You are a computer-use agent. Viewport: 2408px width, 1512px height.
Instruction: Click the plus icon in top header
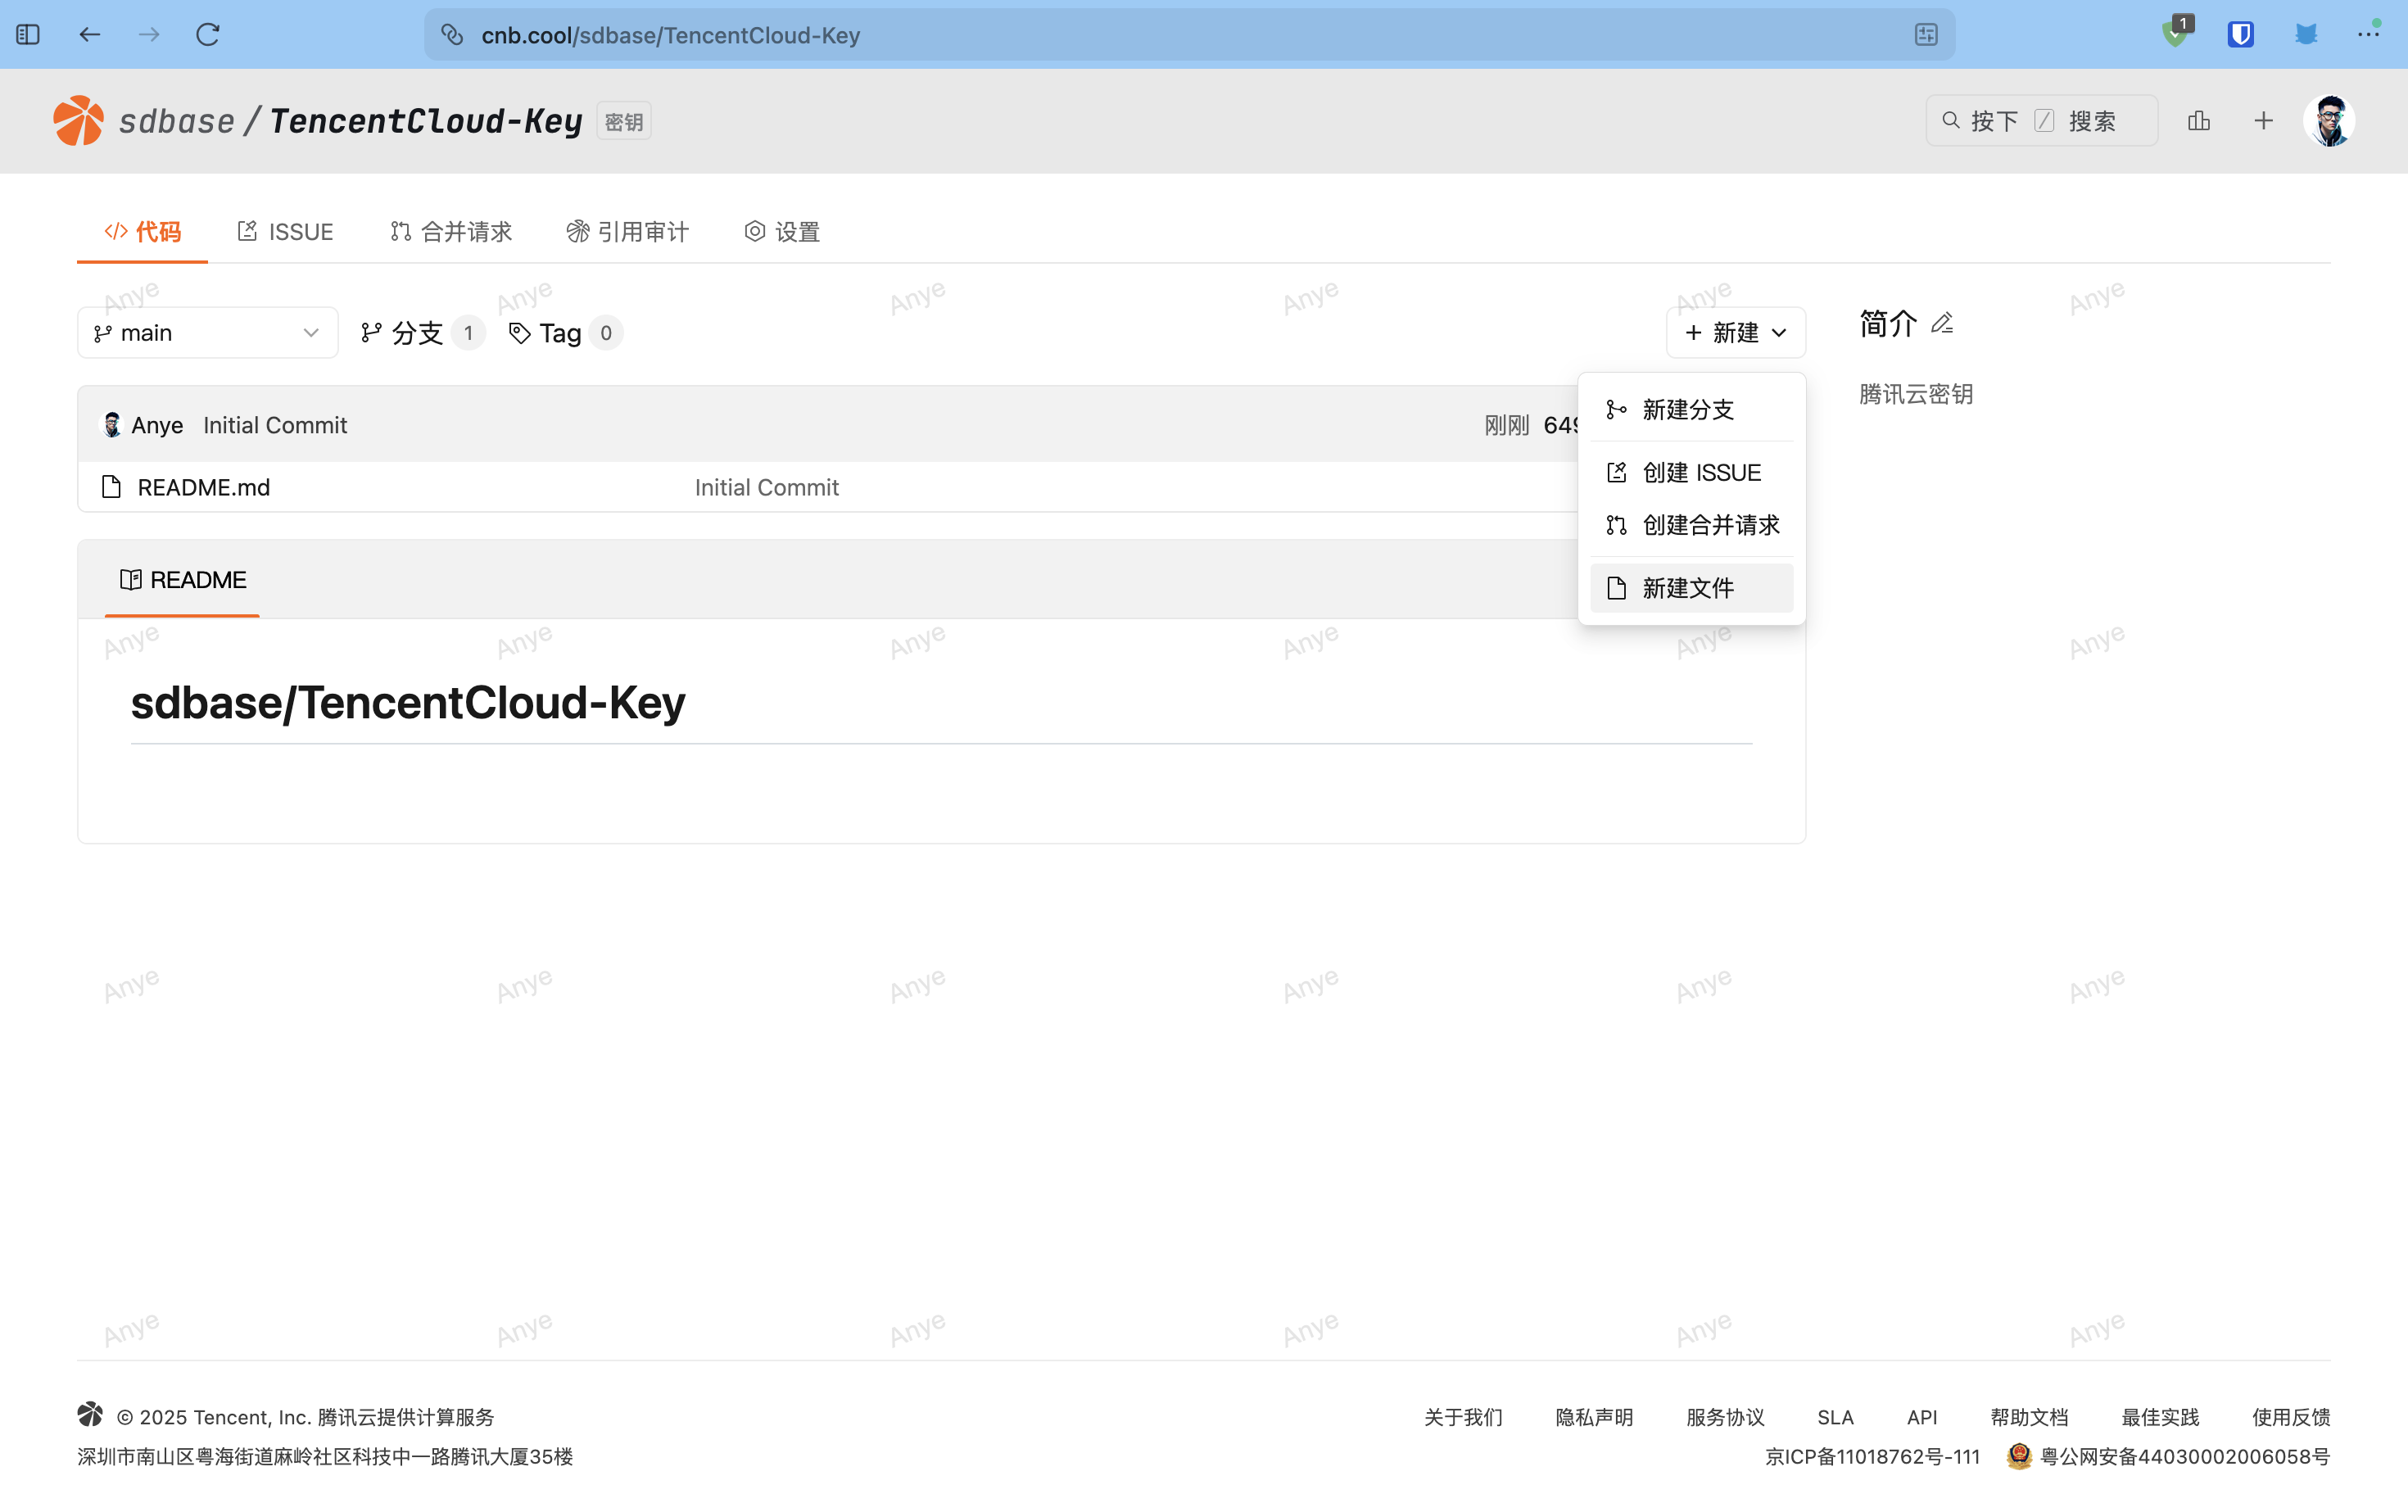2263,121
